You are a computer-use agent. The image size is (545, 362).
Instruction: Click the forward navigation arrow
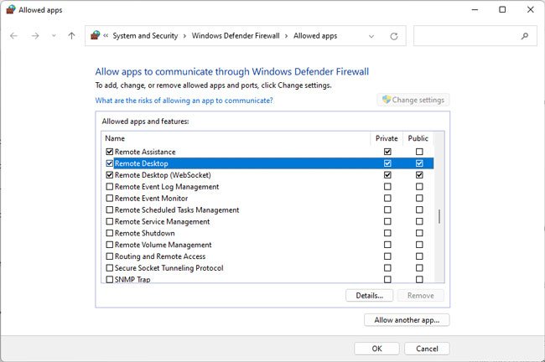pos(35,36)
